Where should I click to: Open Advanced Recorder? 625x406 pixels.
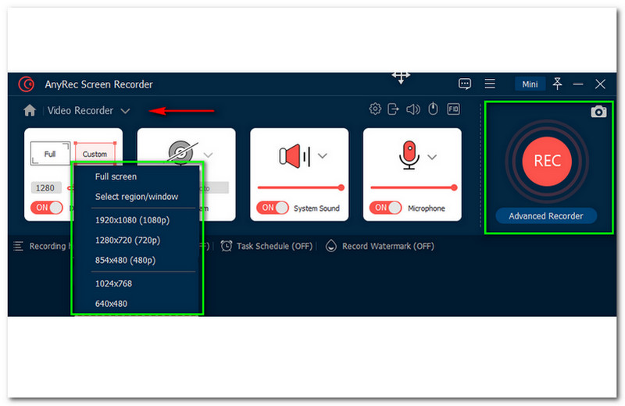(546, 216)
